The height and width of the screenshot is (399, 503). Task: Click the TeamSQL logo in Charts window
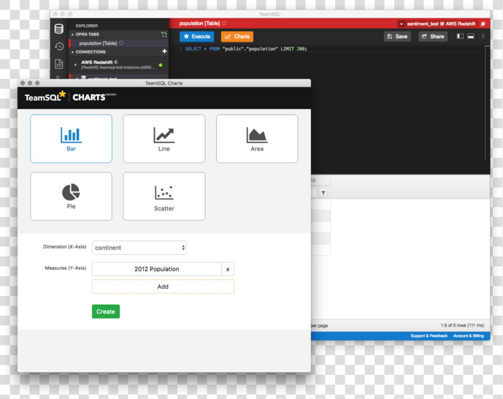[x=45, y=96]
